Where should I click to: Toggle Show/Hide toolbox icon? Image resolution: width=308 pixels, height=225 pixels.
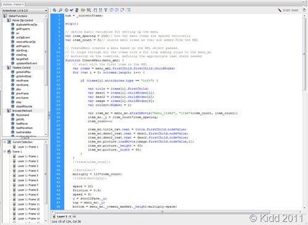click(x=129, y=10)
